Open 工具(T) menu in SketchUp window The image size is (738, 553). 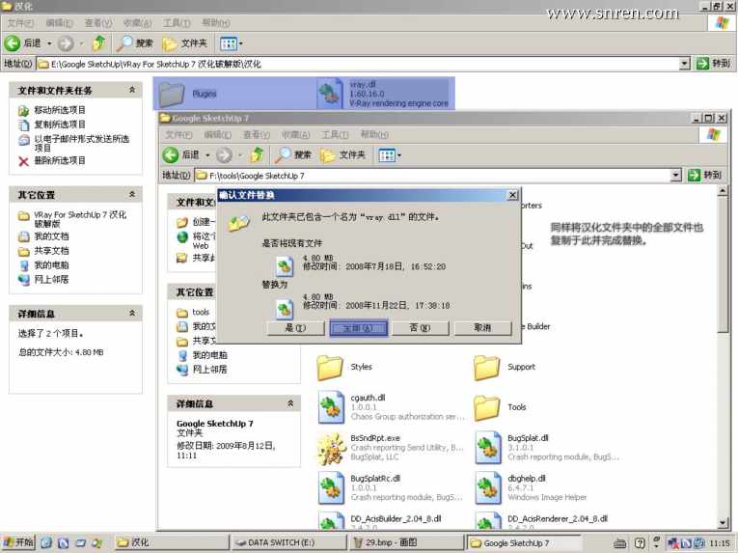(335, 135)
